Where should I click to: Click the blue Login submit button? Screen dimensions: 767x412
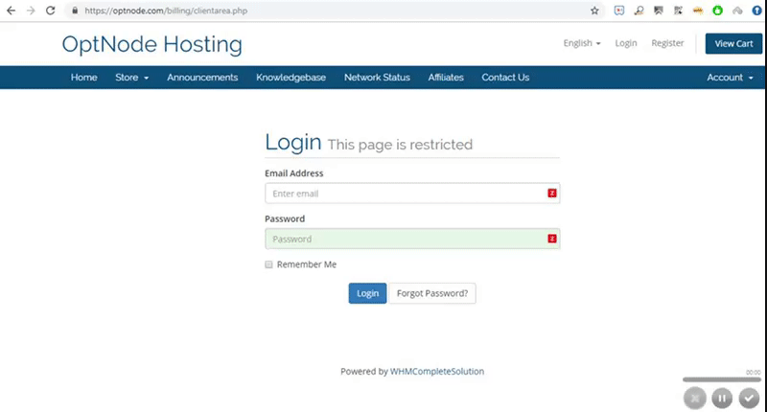tap(367, 293)
